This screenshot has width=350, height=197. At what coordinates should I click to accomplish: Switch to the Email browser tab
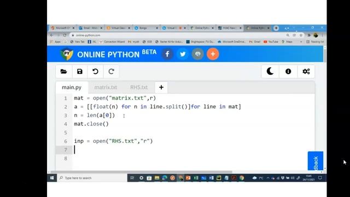[x=91, y=28]
